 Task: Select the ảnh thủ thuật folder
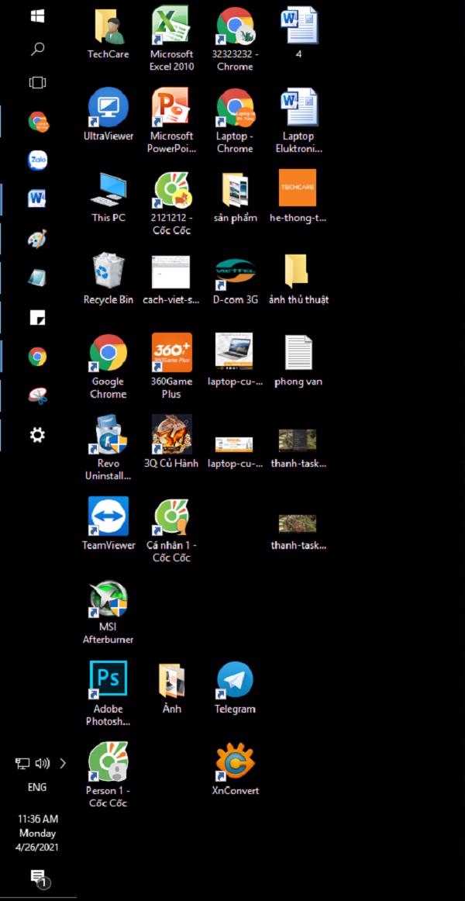point(298,278)
